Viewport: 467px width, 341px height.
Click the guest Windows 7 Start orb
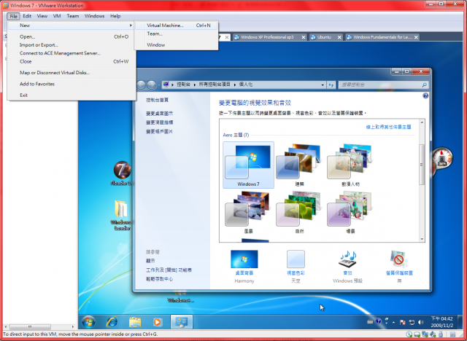click(88, 322)
